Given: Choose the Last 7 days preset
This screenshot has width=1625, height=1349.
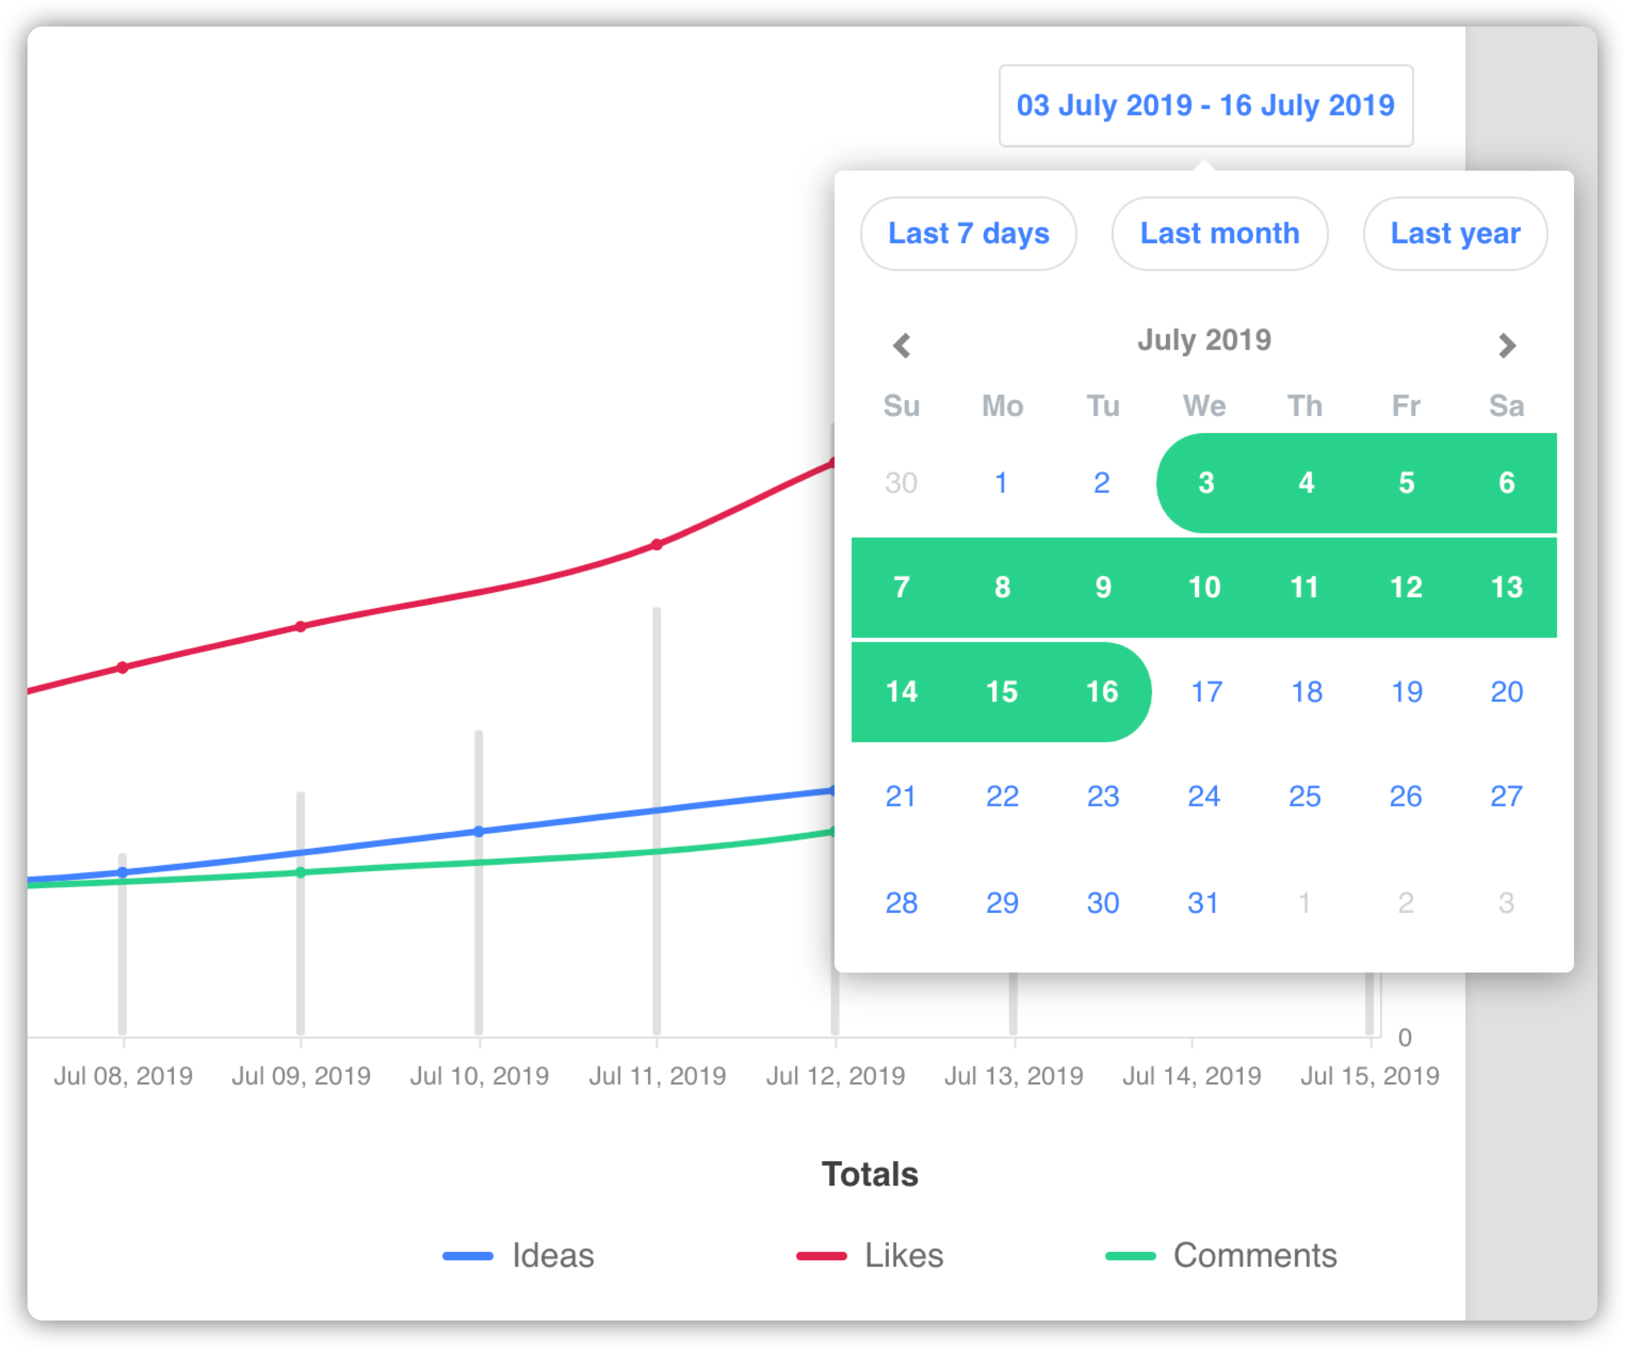Looking at the screenshot, I should coord(968,233).
